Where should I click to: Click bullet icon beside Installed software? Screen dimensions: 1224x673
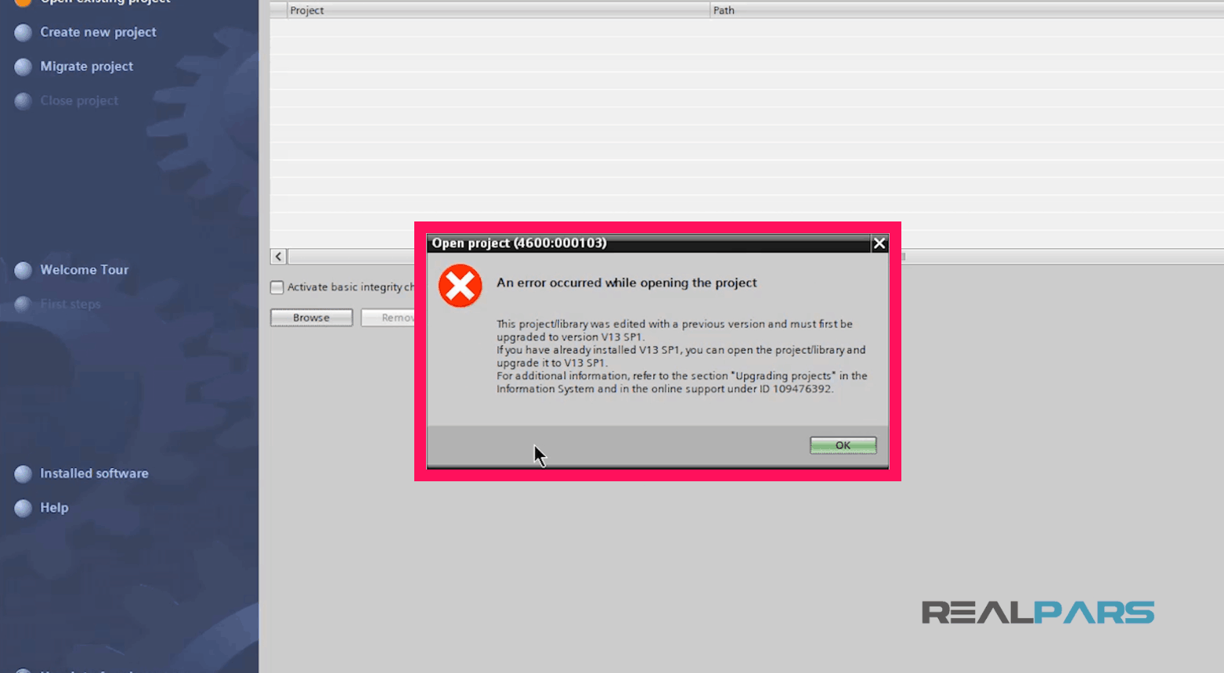[23, 474]
